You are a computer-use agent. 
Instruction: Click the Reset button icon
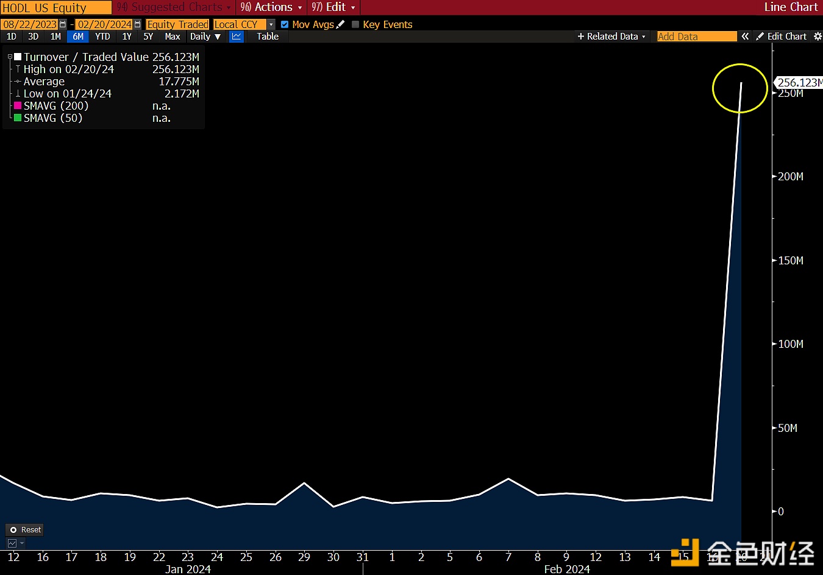[x=13, y=530]
